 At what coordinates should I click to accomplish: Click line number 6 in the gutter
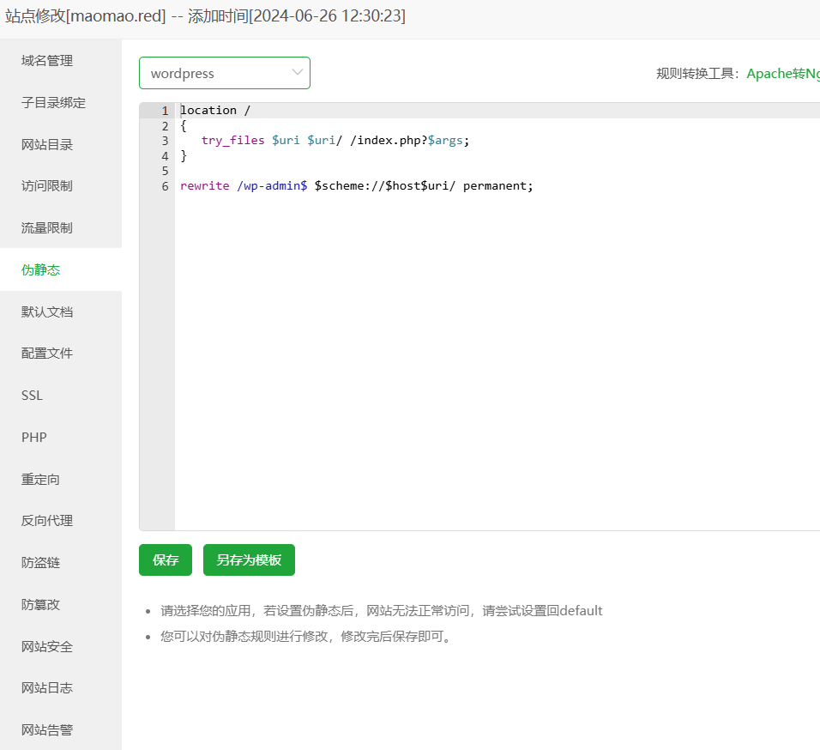(166, 186)
